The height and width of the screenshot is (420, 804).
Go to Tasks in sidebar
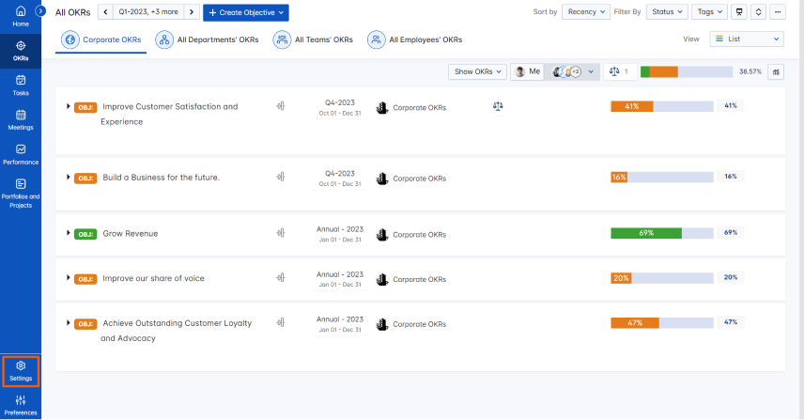click(x=21, y=86)
